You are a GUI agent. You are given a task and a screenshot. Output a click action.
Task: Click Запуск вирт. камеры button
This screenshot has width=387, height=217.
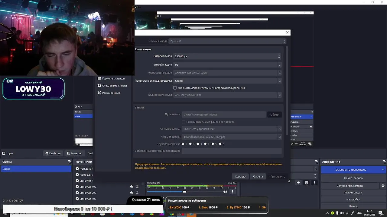[x=350, y=186]
